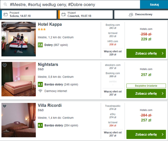
Task: Open the Booking.com 243 zł offer
Action: coord(113,26)
